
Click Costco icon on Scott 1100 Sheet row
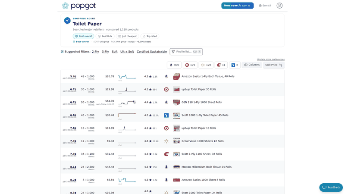(x=166, y=154)
